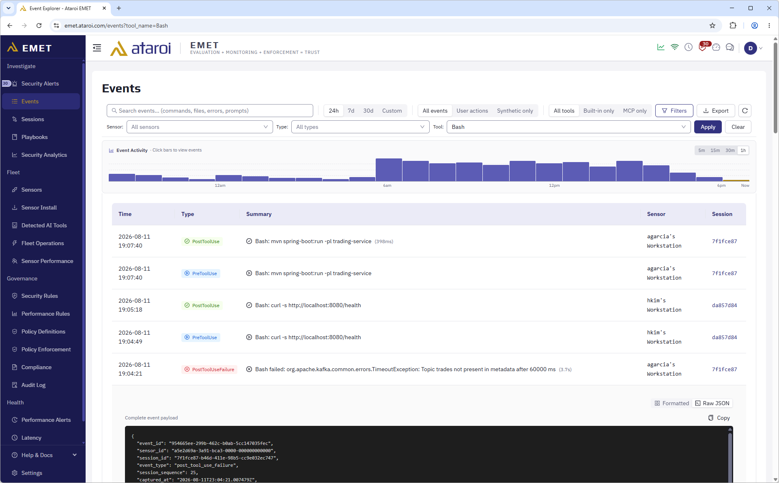Open the Sensor dropdown showing All sensors

coord(200,127)
